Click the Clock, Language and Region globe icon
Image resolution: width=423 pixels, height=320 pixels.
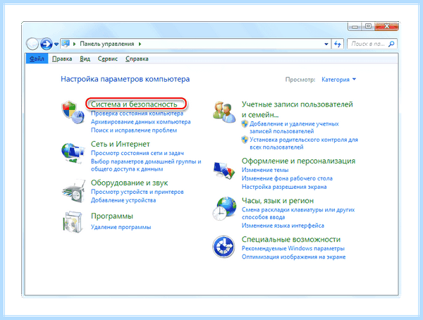(224, 209)
